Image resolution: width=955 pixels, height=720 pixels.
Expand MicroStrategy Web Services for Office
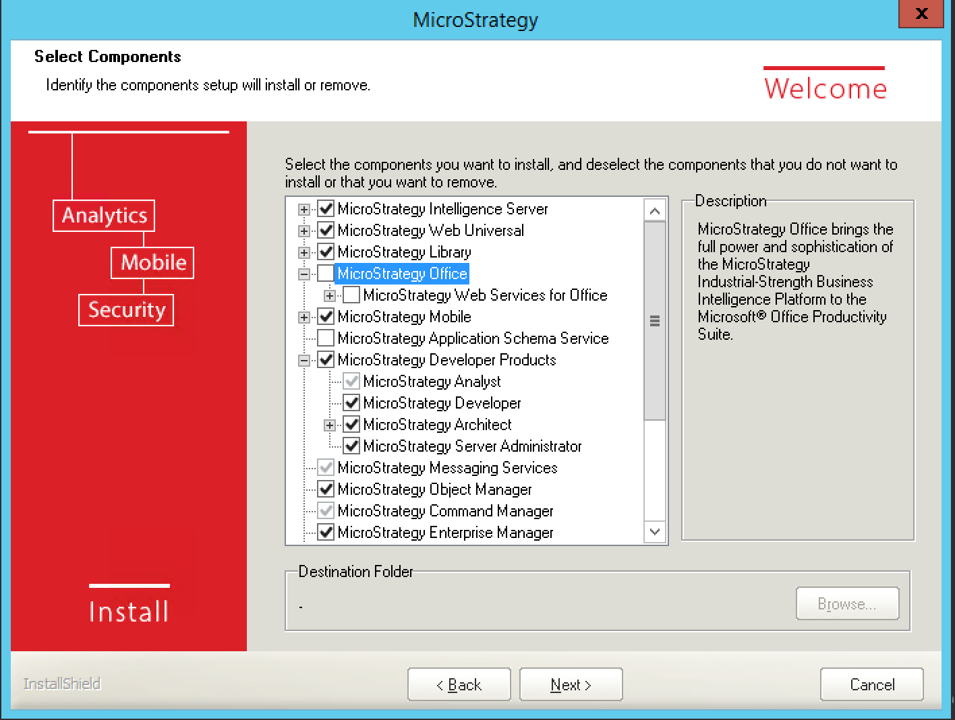click(x=330, y=296)
